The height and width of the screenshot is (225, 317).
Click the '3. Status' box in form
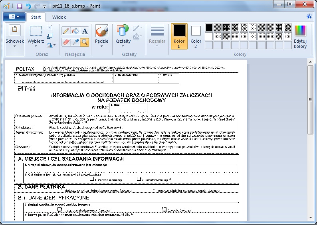pos(168,78)
